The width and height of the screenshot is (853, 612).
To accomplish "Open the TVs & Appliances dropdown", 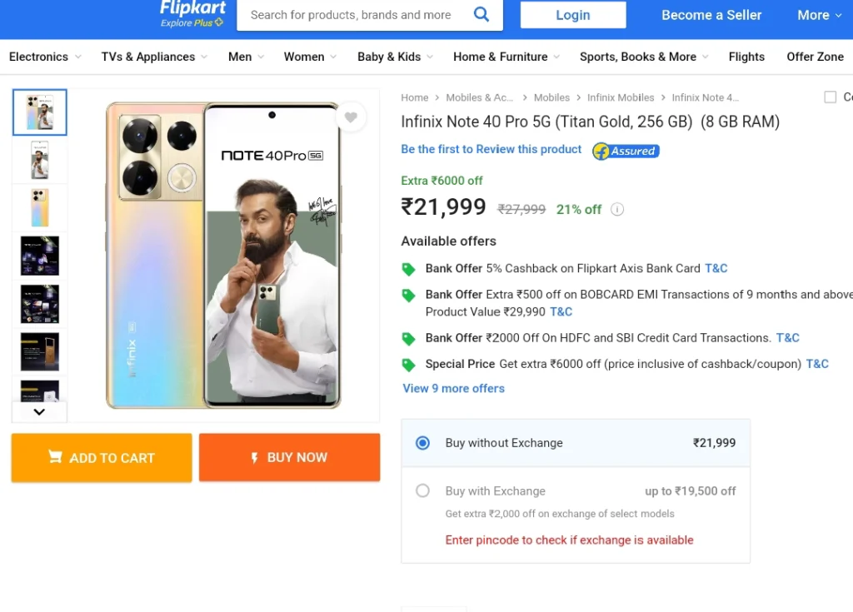I will point(154,57).
